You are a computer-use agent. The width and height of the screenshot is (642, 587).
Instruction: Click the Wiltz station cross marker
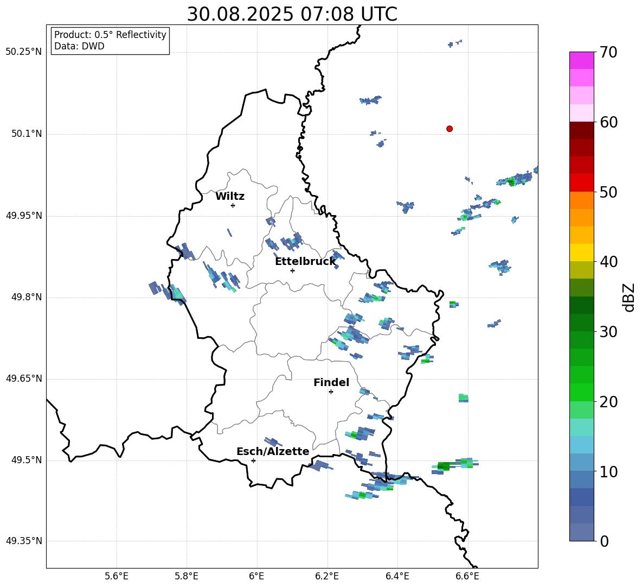point(233,205)
